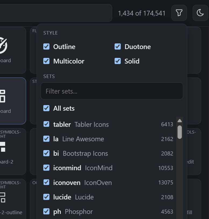Select the board-2 icon card
This screenshot has height=219, width=209.
[x=13, y=151]
